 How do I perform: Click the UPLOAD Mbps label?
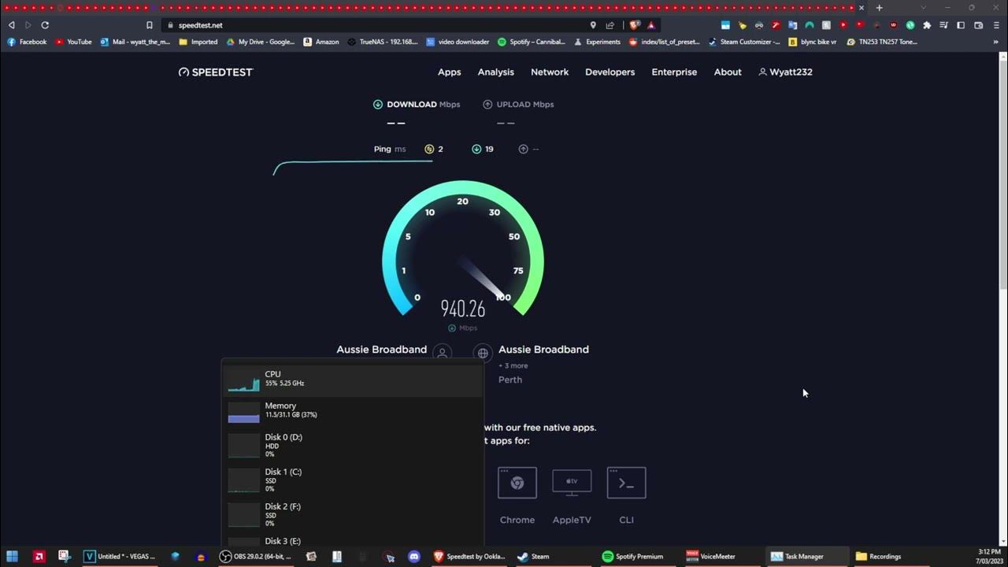(518, 104)
